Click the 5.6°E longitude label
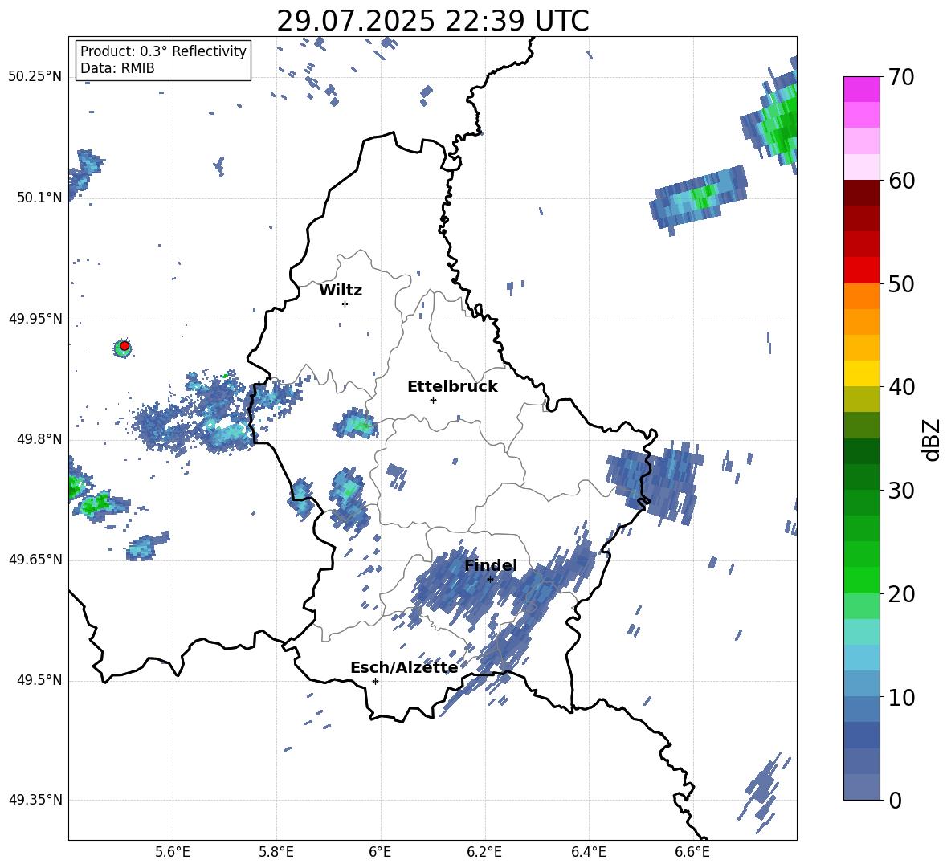Screen dimensions: 951x868 (x=172, y=852)
